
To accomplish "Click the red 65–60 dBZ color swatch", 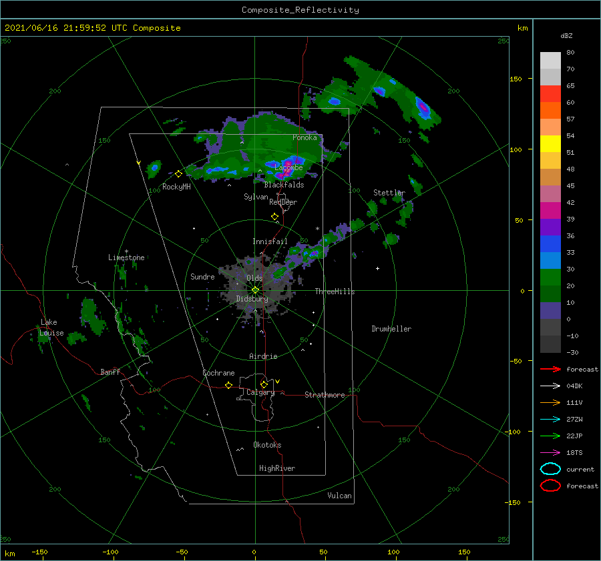I will [x=550, y=94].
